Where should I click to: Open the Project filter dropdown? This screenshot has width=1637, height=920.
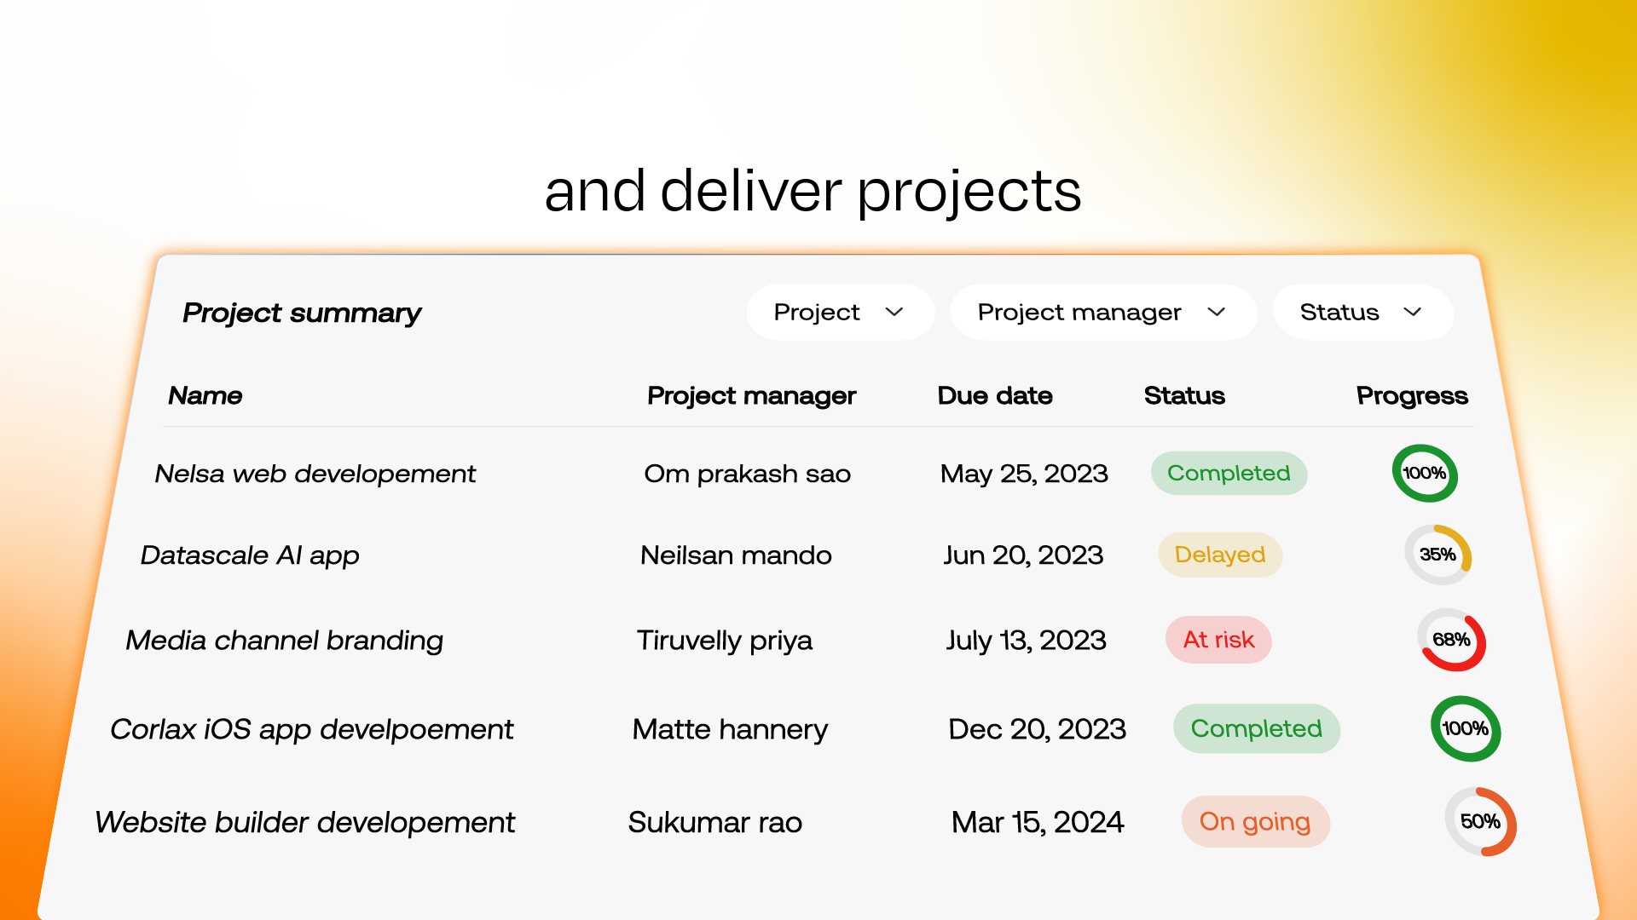point(839,313)
